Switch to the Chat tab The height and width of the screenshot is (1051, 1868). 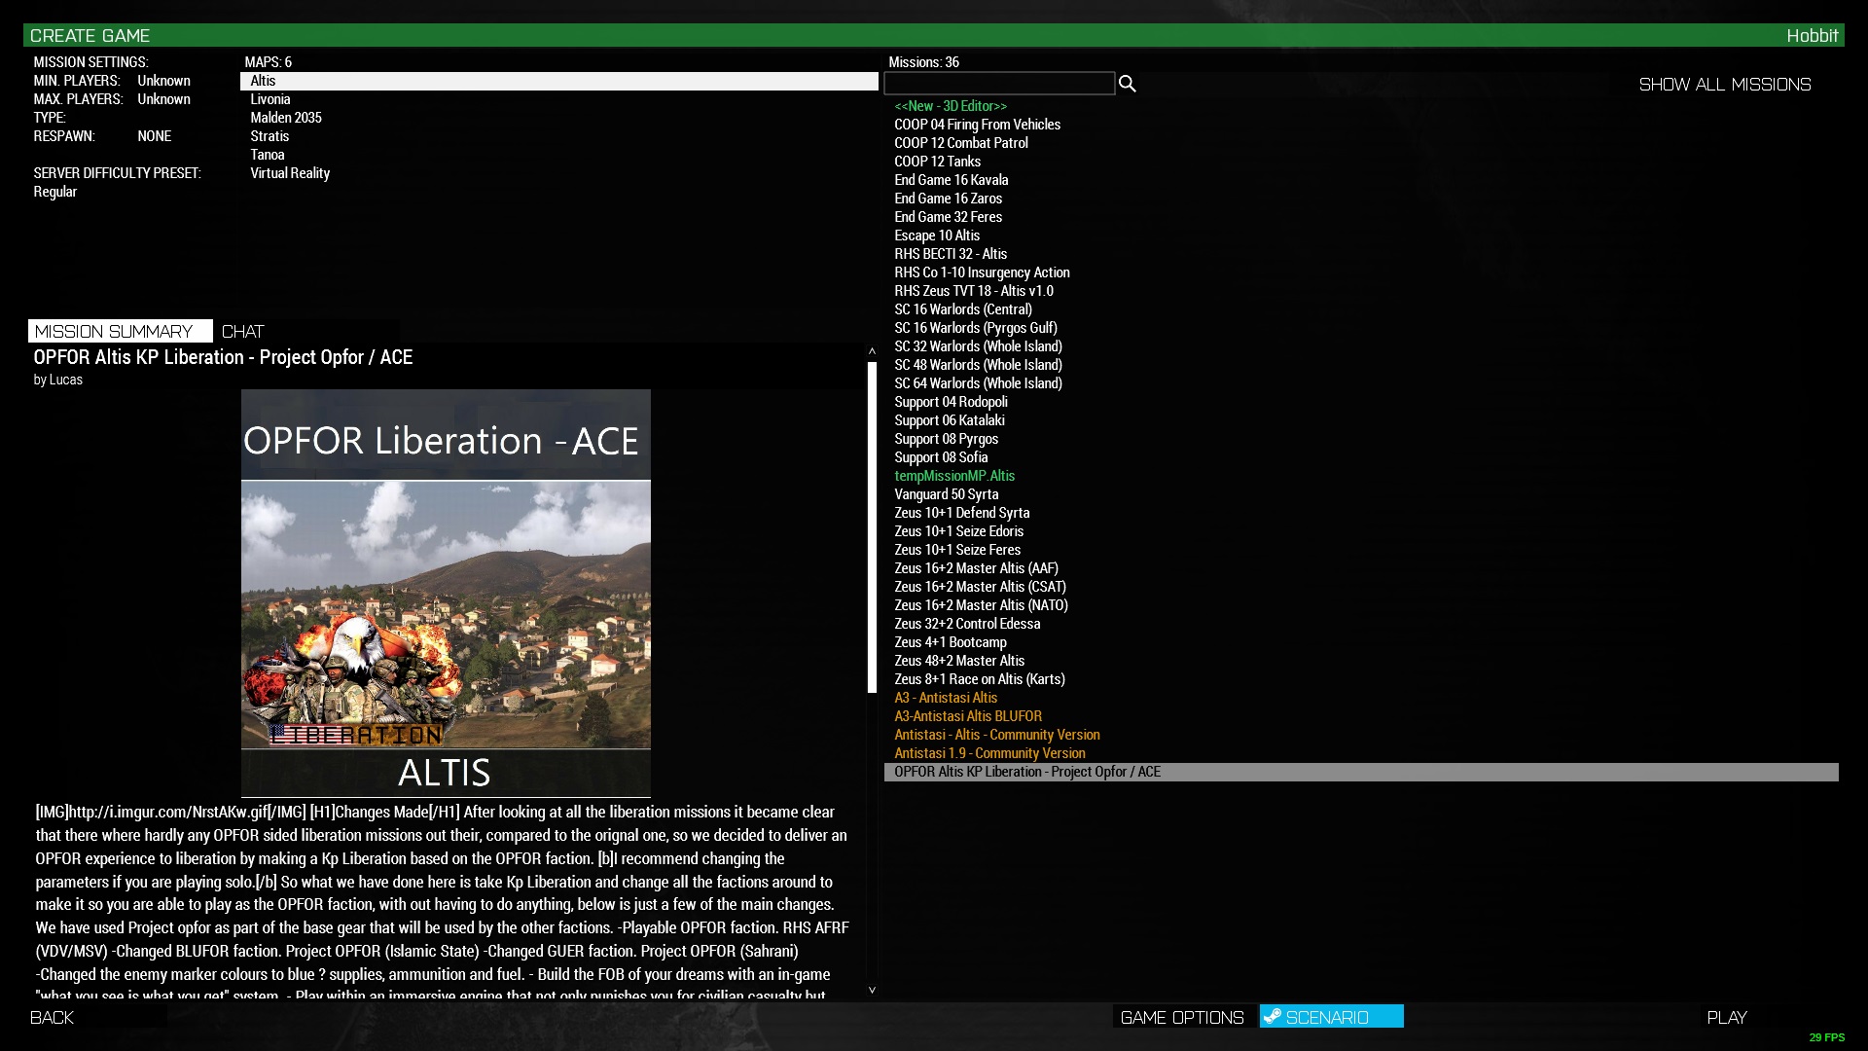[242, 332]
